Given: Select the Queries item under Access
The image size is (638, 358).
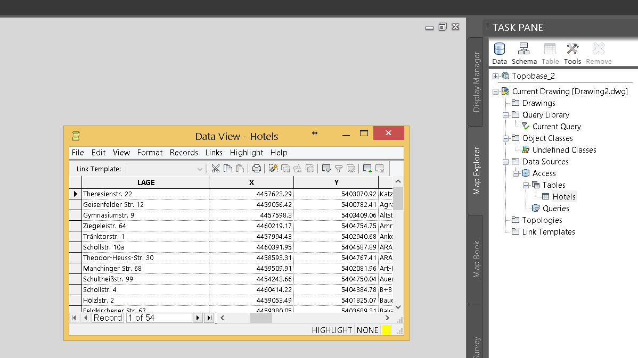Looking at the screenshot, I should (x=556, y=209).
